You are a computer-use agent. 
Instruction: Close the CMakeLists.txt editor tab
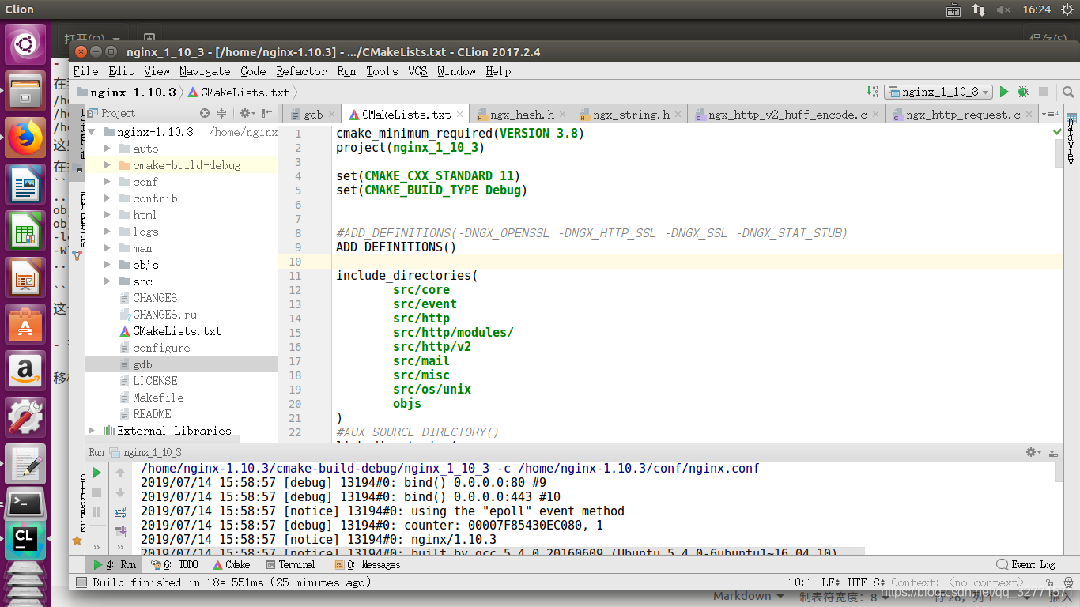[x=460, y=115]
